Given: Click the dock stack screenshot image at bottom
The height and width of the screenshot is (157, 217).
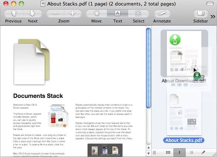Looking at the screenshot, I should (105, 150).
